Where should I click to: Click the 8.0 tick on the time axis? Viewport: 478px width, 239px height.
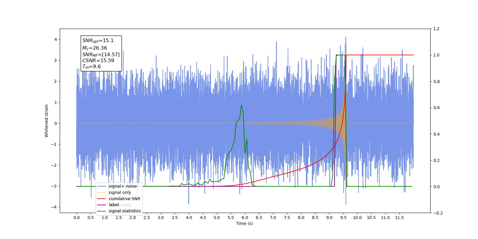(301, 217)
